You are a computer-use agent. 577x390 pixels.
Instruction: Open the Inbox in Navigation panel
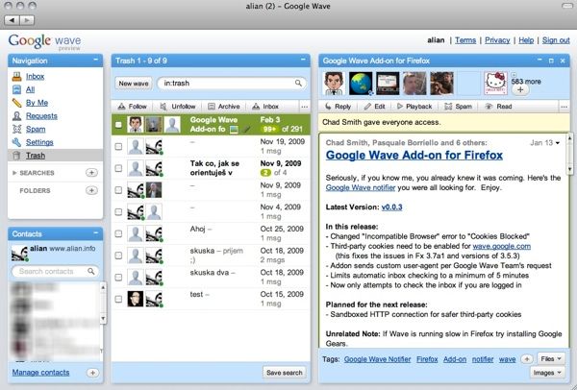(x=35, y=75)
